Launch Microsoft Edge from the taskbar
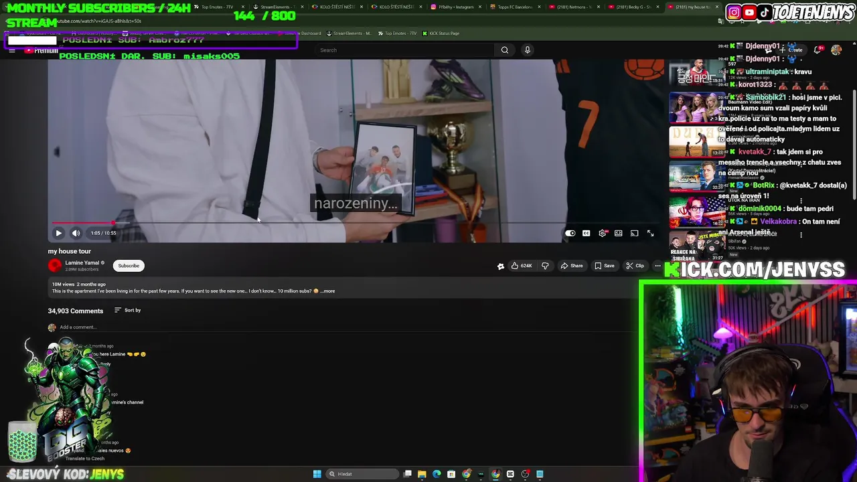857x482 pixels. [437, 474]
